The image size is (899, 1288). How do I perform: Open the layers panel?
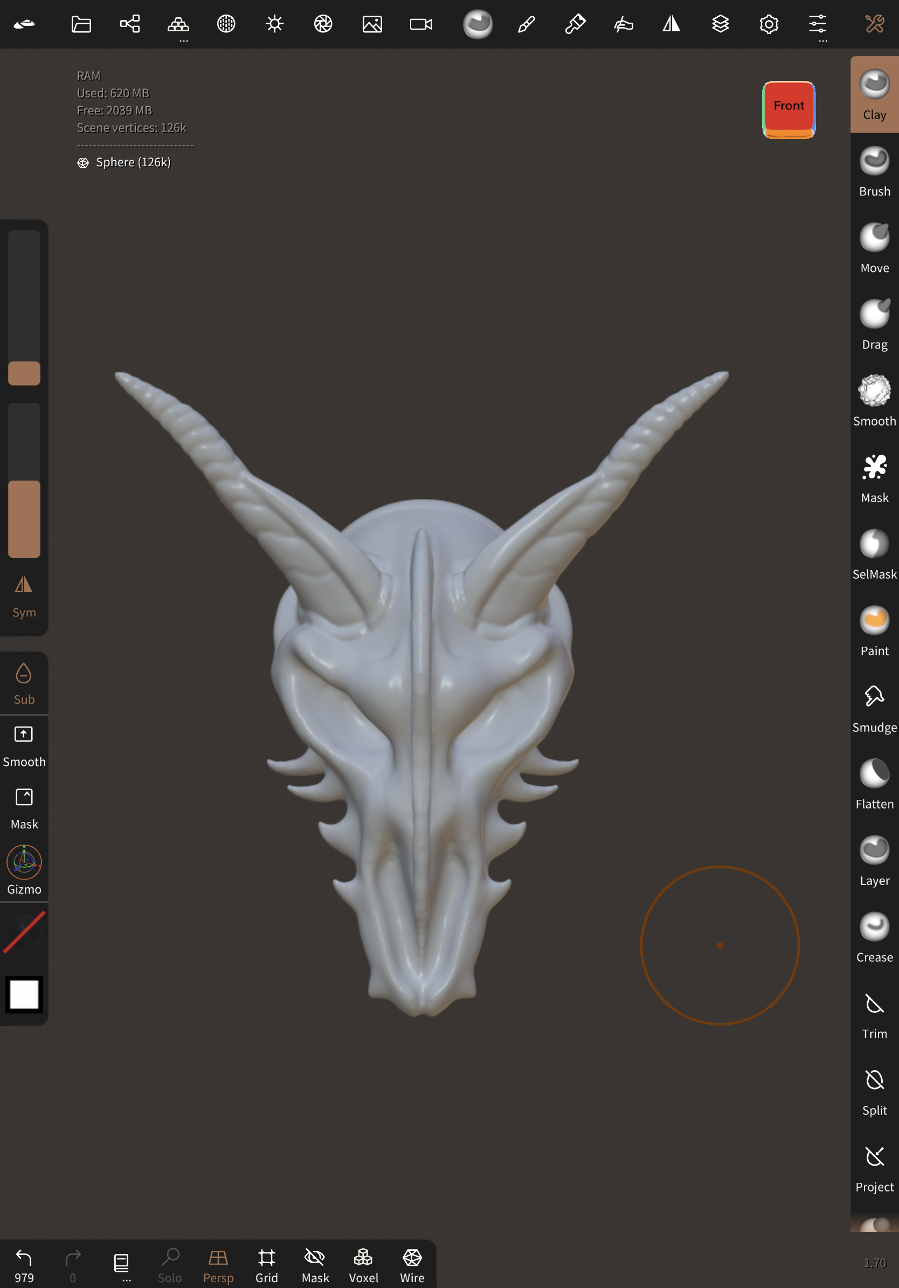click(x=720, y=24)
